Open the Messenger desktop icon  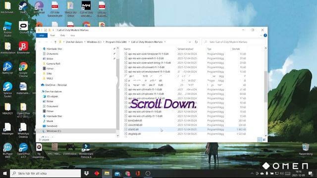(7, 129)
